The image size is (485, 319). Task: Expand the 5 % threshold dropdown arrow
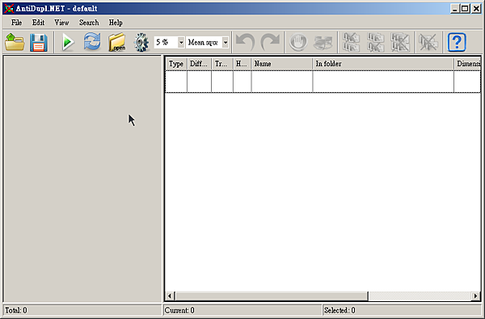181,42
